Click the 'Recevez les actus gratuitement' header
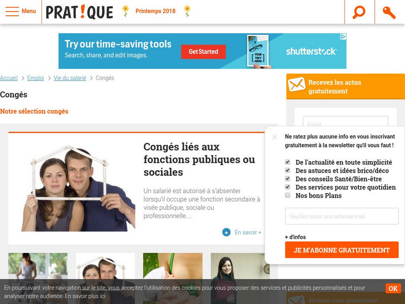Viewport: 405px width, 304px height. coord(345,86)
